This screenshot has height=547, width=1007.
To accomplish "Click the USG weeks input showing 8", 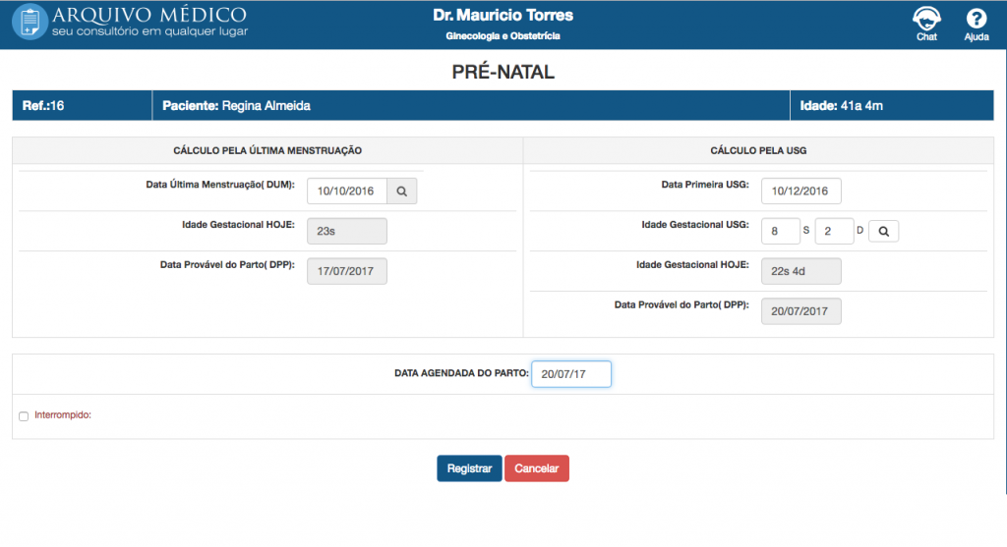I will (780, 231).
